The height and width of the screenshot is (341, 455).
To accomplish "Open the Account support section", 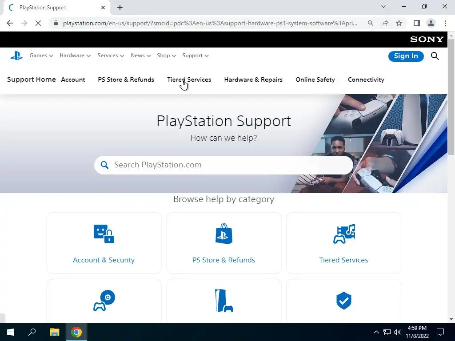I will pyautogui.click(x=73, y=79).
